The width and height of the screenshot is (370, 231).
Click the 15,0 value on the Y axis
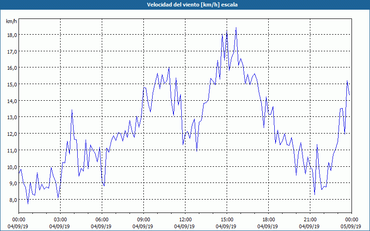coord(12,84)
